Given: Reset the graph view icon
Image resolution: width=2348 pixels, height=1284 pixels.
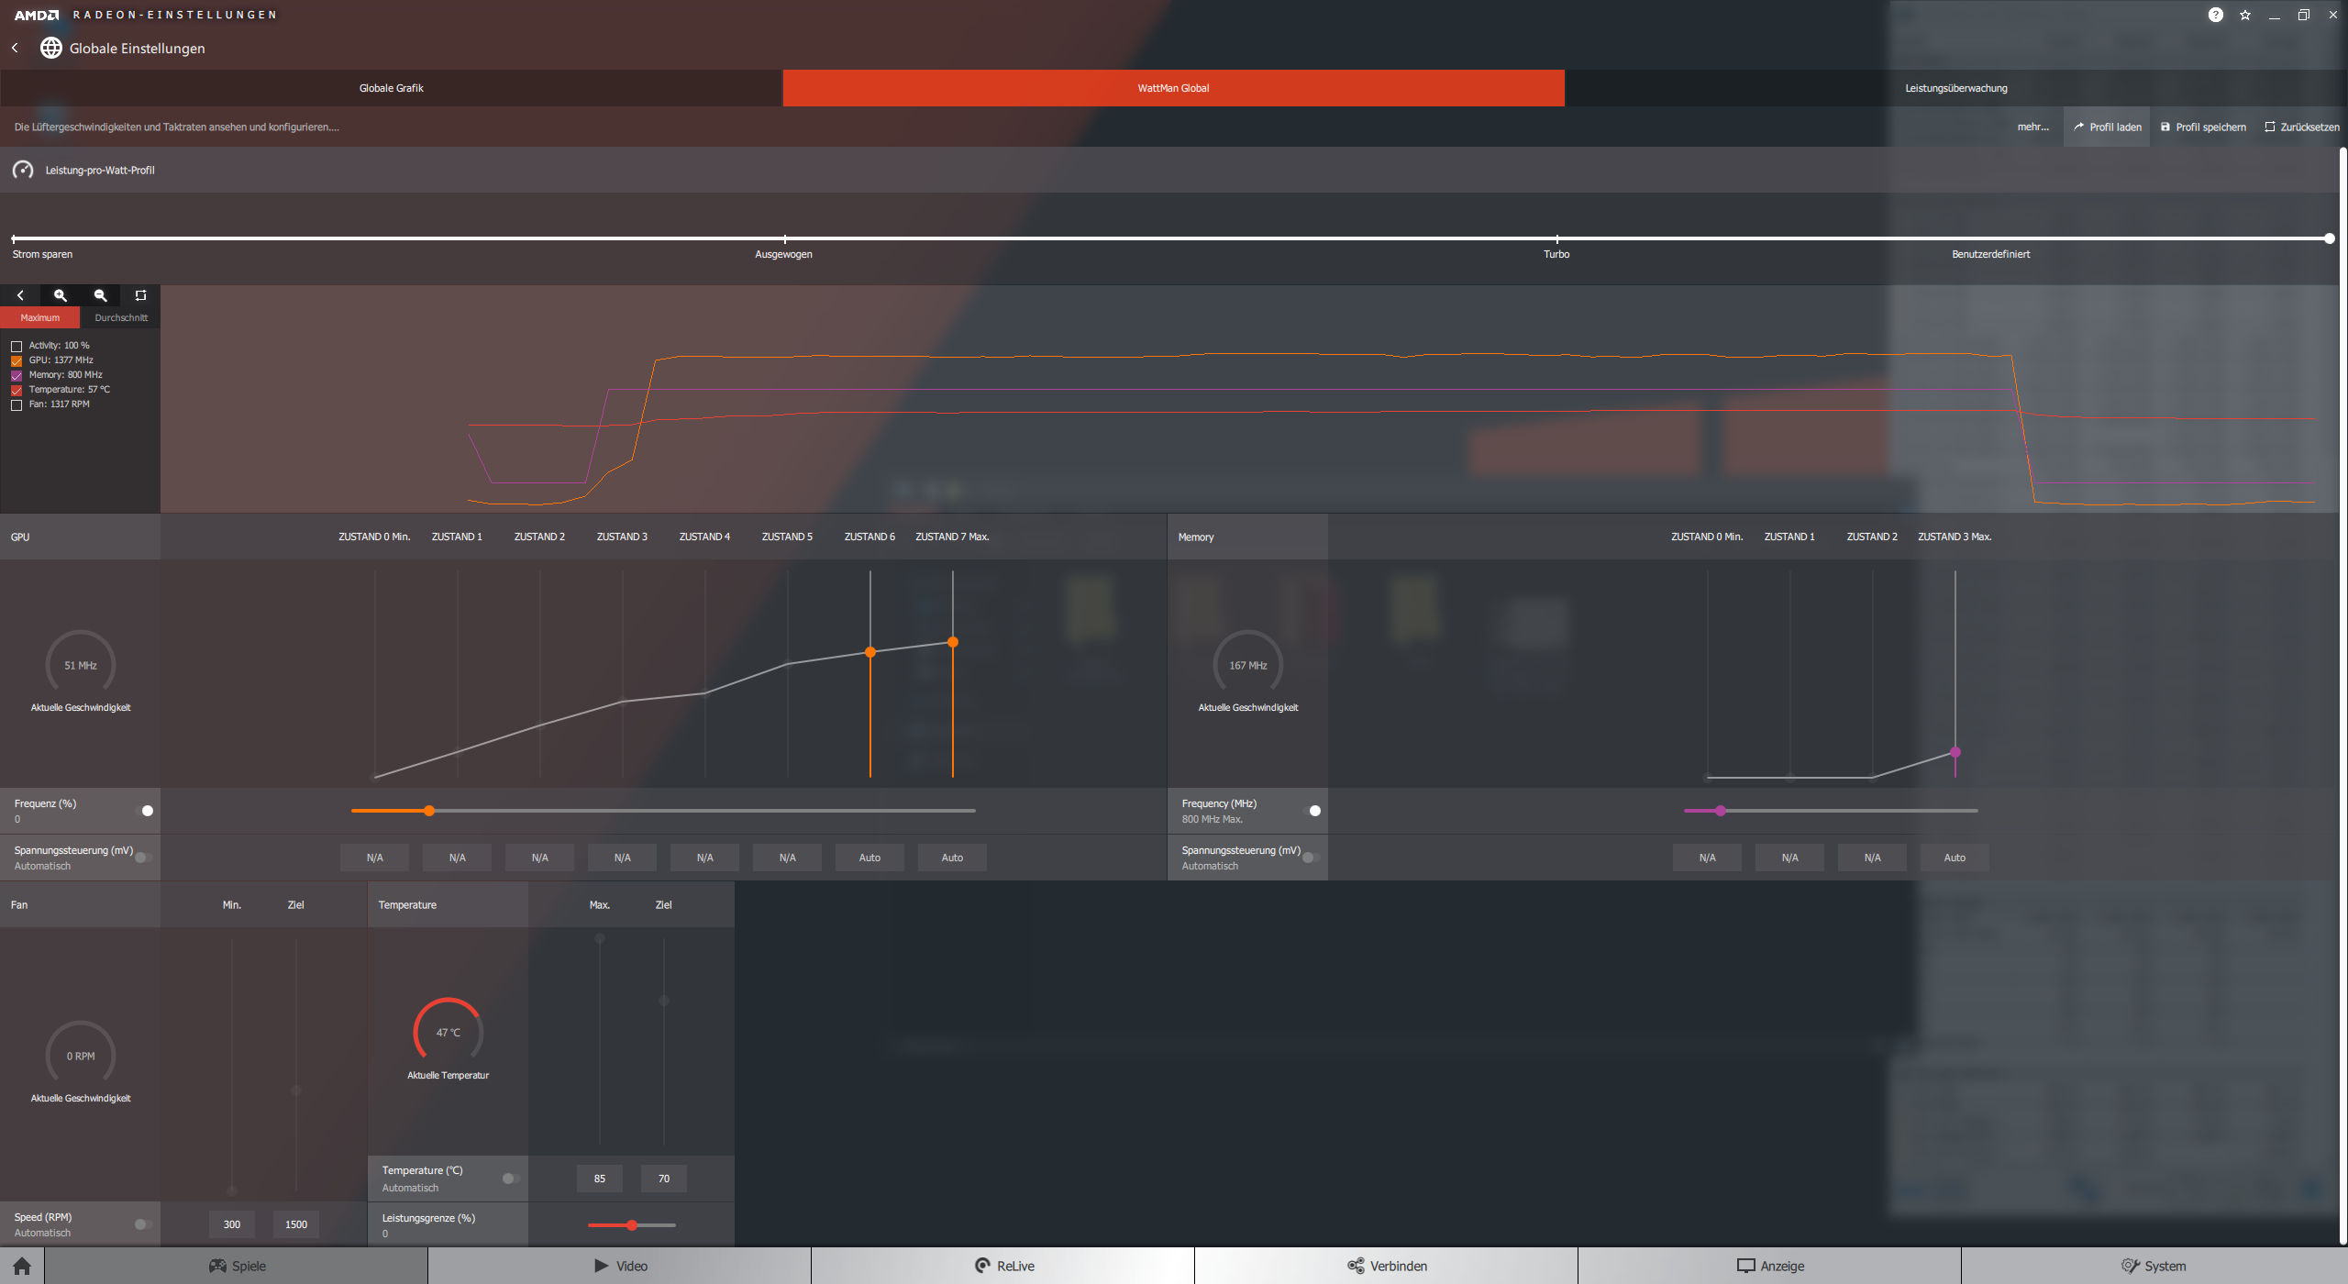Looking at the screenshot, I should (140, 295).
